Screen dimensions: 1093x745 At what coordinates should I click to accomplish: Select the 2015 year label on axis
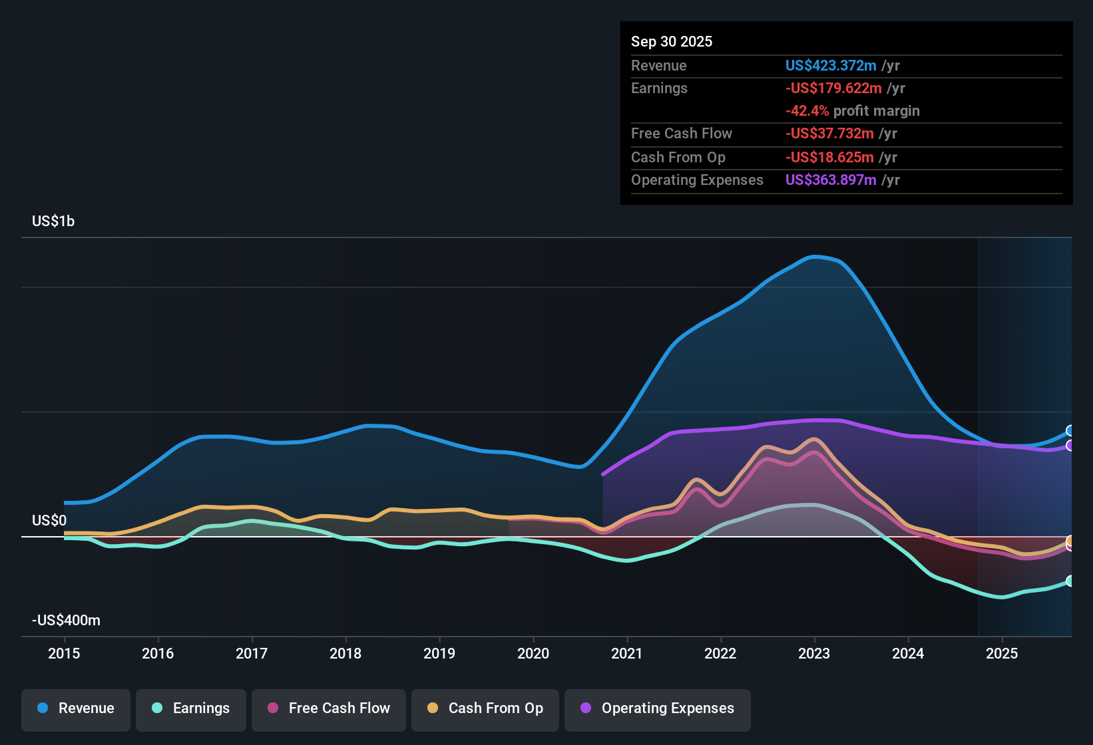click(64, 654)
